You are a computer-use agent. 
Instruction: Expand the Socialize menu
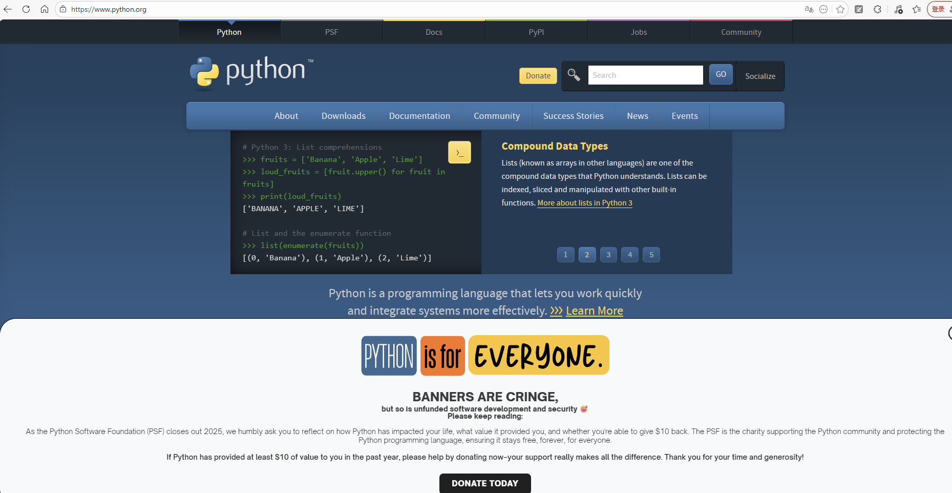pos(760,76)
